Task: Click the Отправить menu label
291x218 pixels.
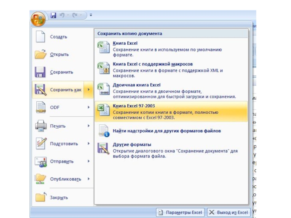Action: pos(62,161)
